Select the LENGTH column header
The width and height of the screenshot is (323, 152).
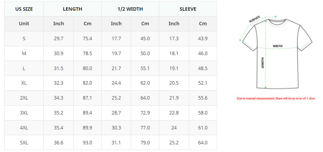pos(73,9)
